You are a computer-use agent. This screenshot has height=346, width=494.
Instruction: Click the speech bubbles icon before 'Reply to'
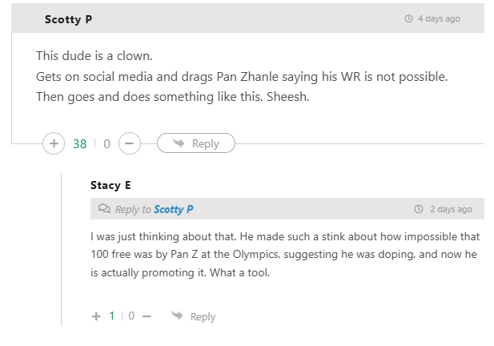click(104, 208)
